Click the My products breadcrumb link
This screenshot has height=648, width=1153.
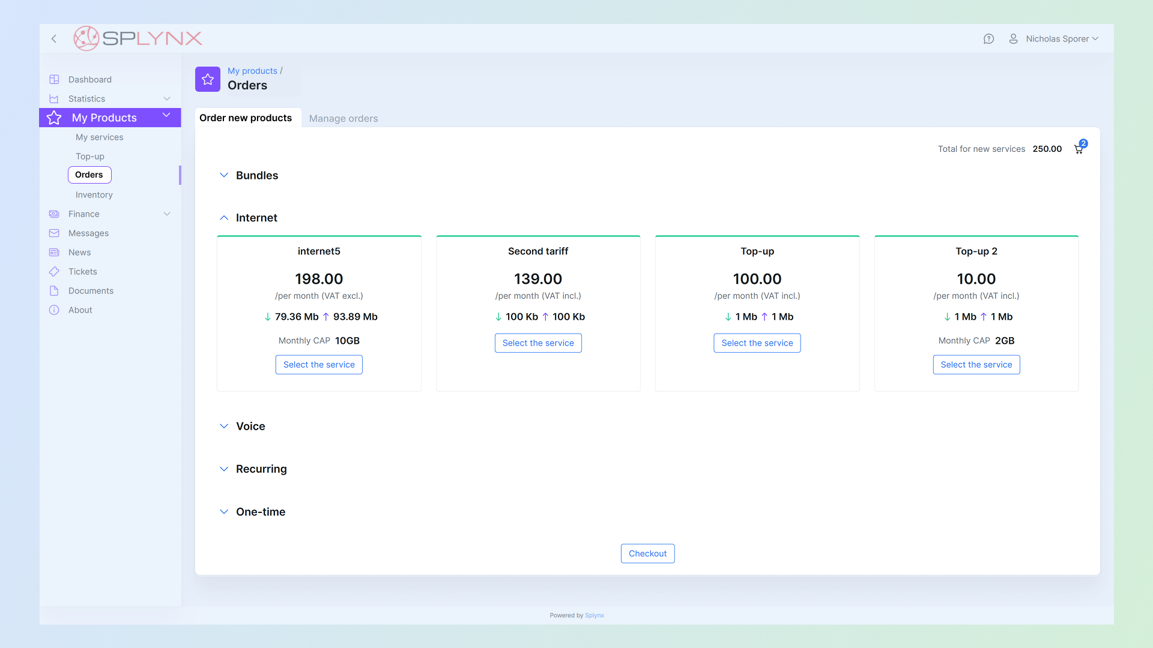(x=252, y=71)
